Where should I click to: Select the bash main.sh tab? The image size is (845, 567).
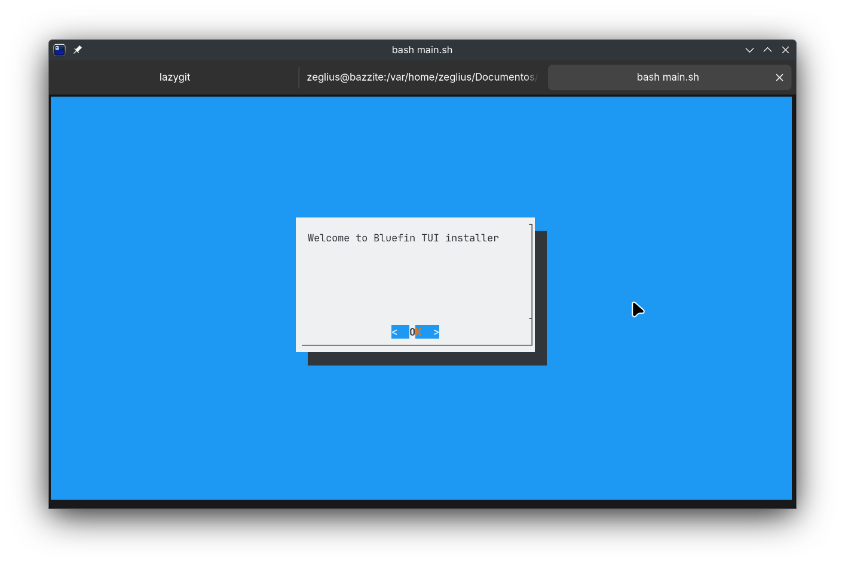coord(669,78)
